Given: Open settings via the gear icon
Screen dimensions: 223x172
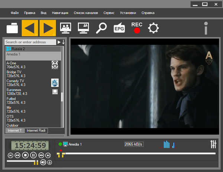Looking at the screenshot, I should pyautogui.click(x=153, y=28).
